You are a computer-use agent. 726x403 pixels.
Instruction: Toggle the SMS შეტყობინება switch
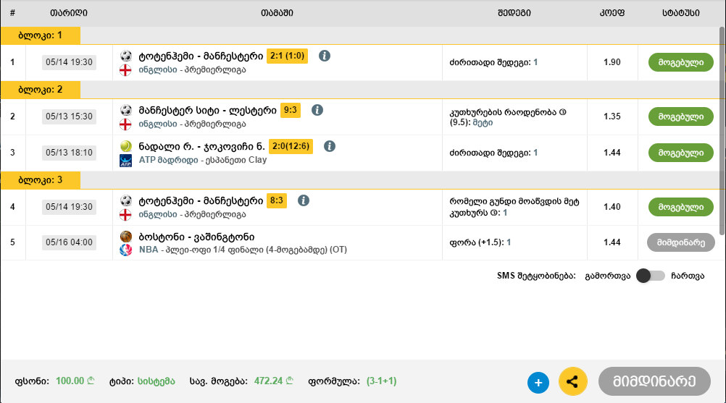point(650,276)
